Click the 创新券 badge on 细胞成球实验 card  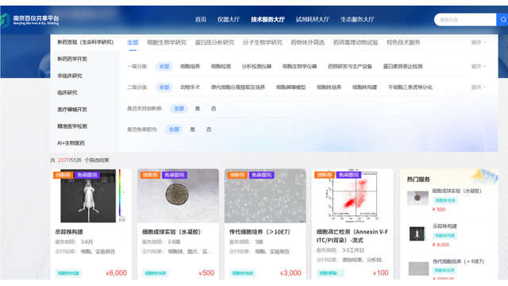coord(150,175)
